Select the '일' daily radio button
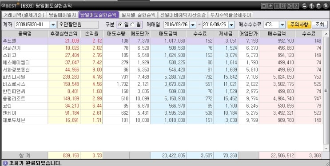Image resolution: width=330 pixels, height=166 pixels. tap(120, 24)
